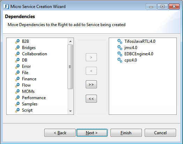Select the EDBCEngine:4.0 gear icon
The width and height of the screenshot is (183, 144).
pyautogui.click(x=120, y=54)
